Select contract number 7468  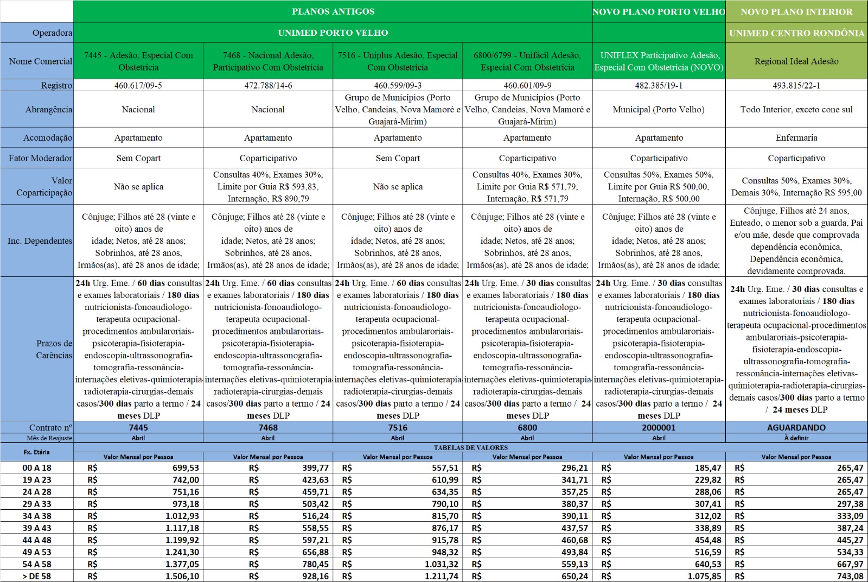268,427
